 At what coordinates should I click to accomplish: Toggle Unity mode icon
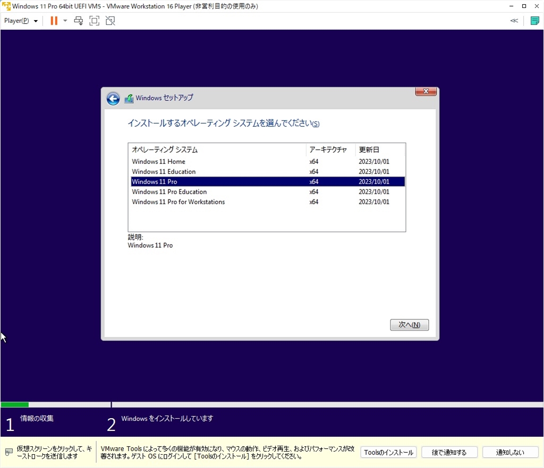coord(110,21)
